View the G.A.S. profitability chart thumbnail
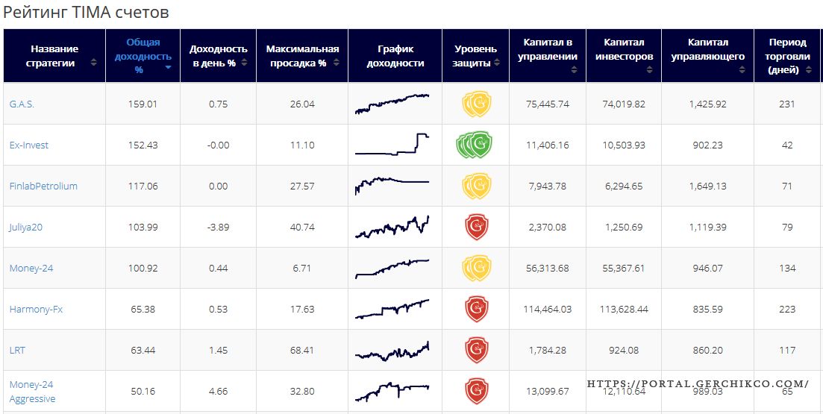Viewport: 823px width, 414px height. point(392,104)
